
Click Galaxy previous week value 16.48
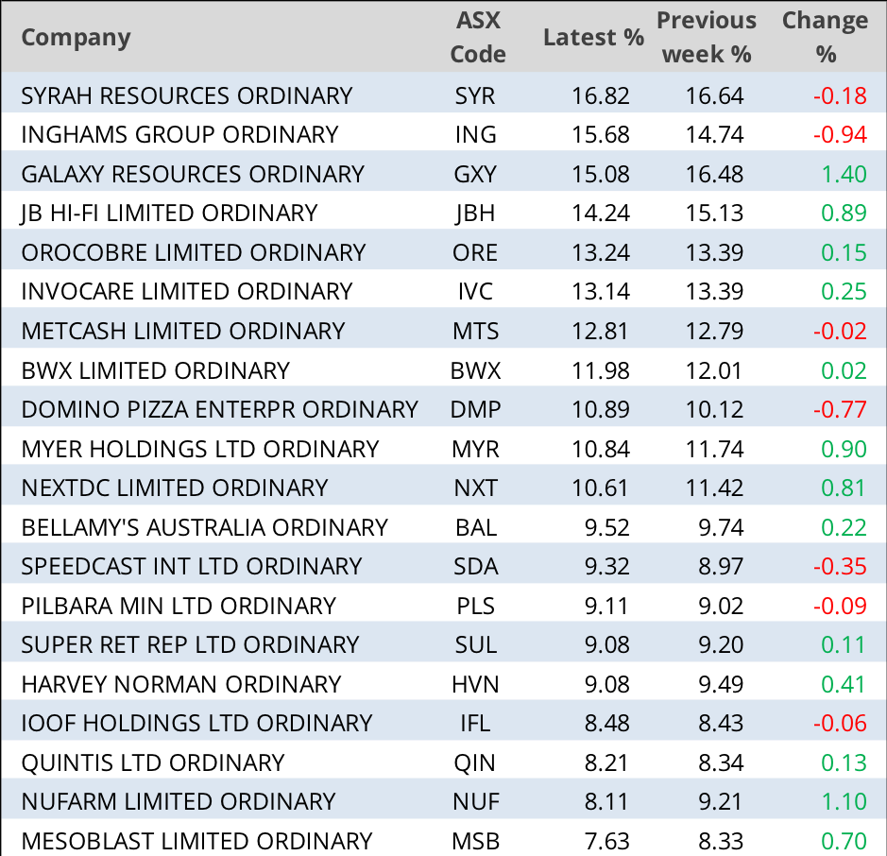(x=715, y=174)
